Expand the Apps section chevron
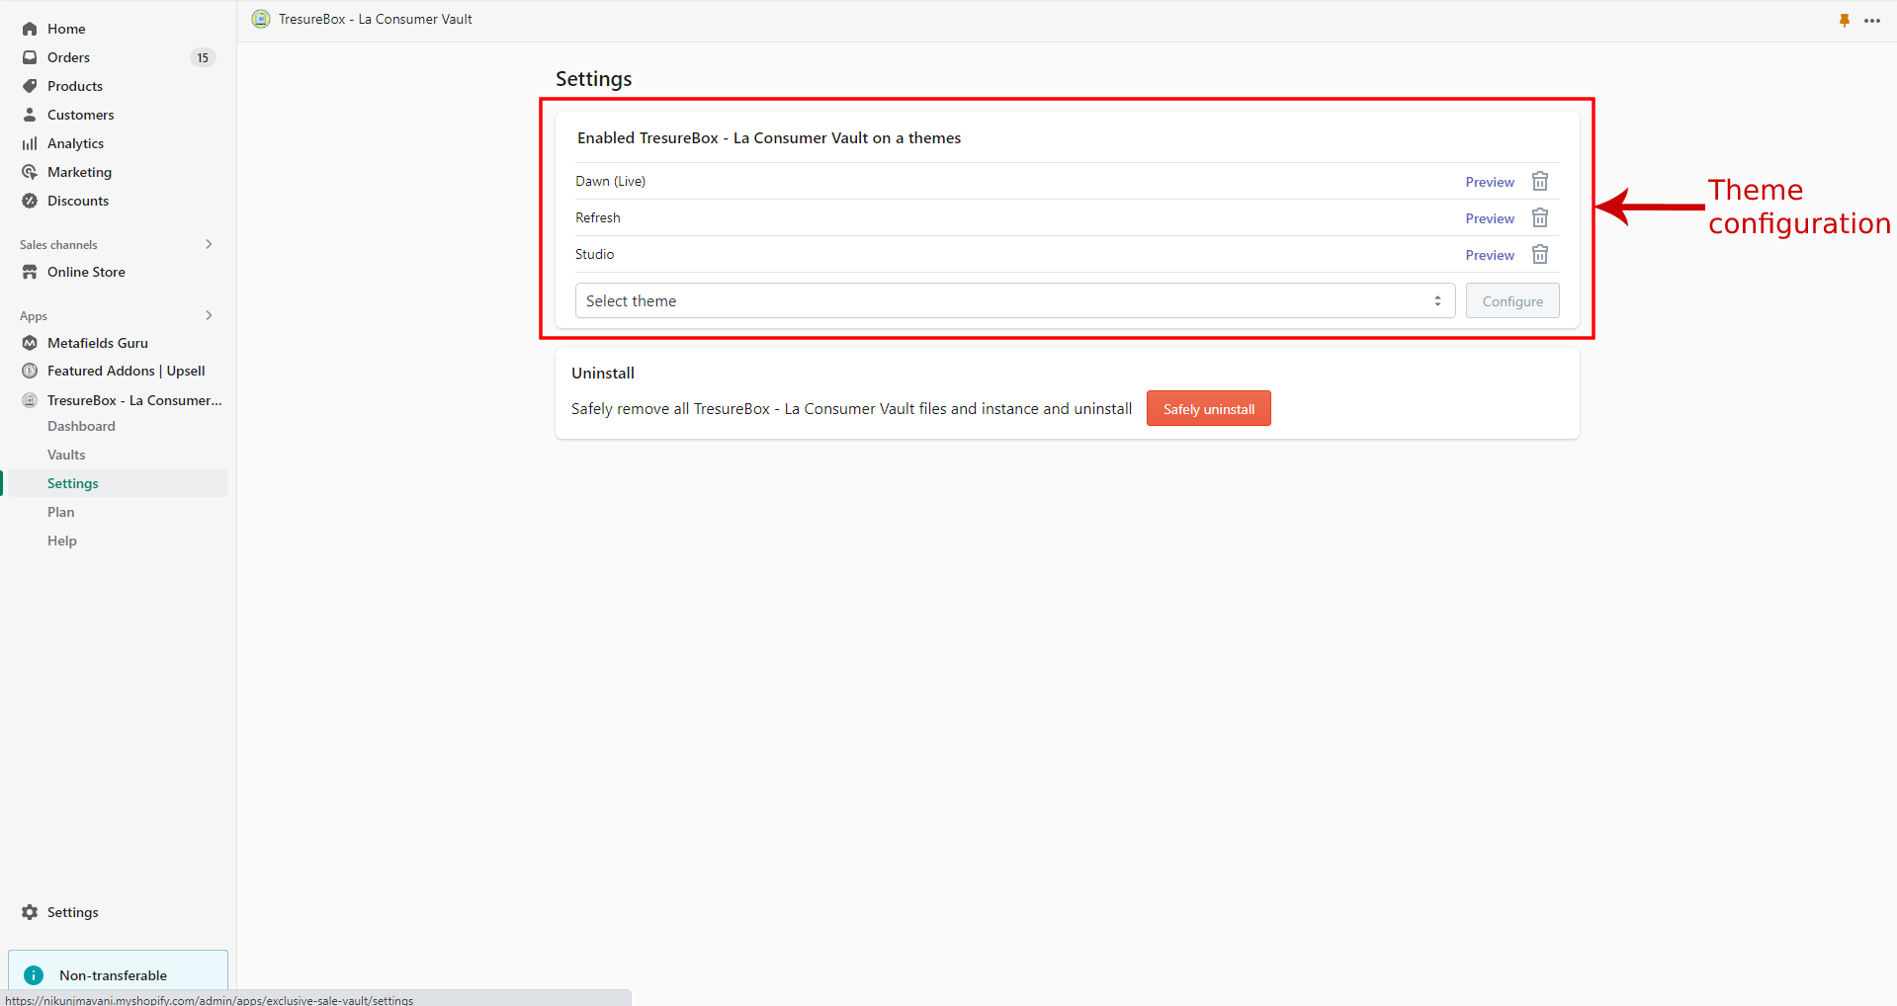Image resolution: width=1897 pixels, height=1006 pixels. pyautogui.click(x=209, y=315)
